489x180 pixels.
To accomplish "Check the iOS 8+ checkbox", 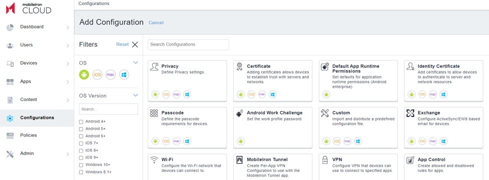I will 81,150.
